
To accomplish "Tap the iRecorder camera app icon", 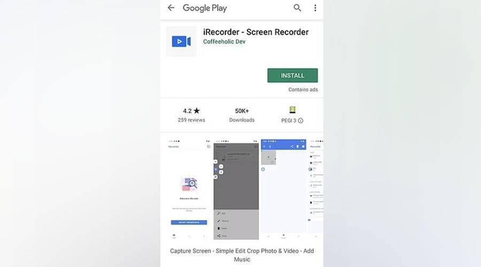I will tap(181, 41).
